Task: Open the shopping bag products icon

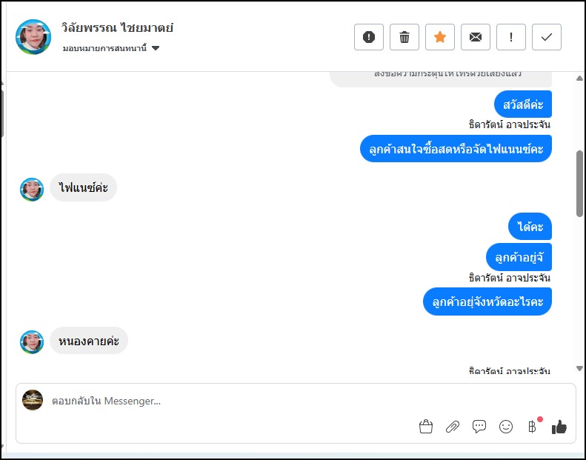Action: 425,427
